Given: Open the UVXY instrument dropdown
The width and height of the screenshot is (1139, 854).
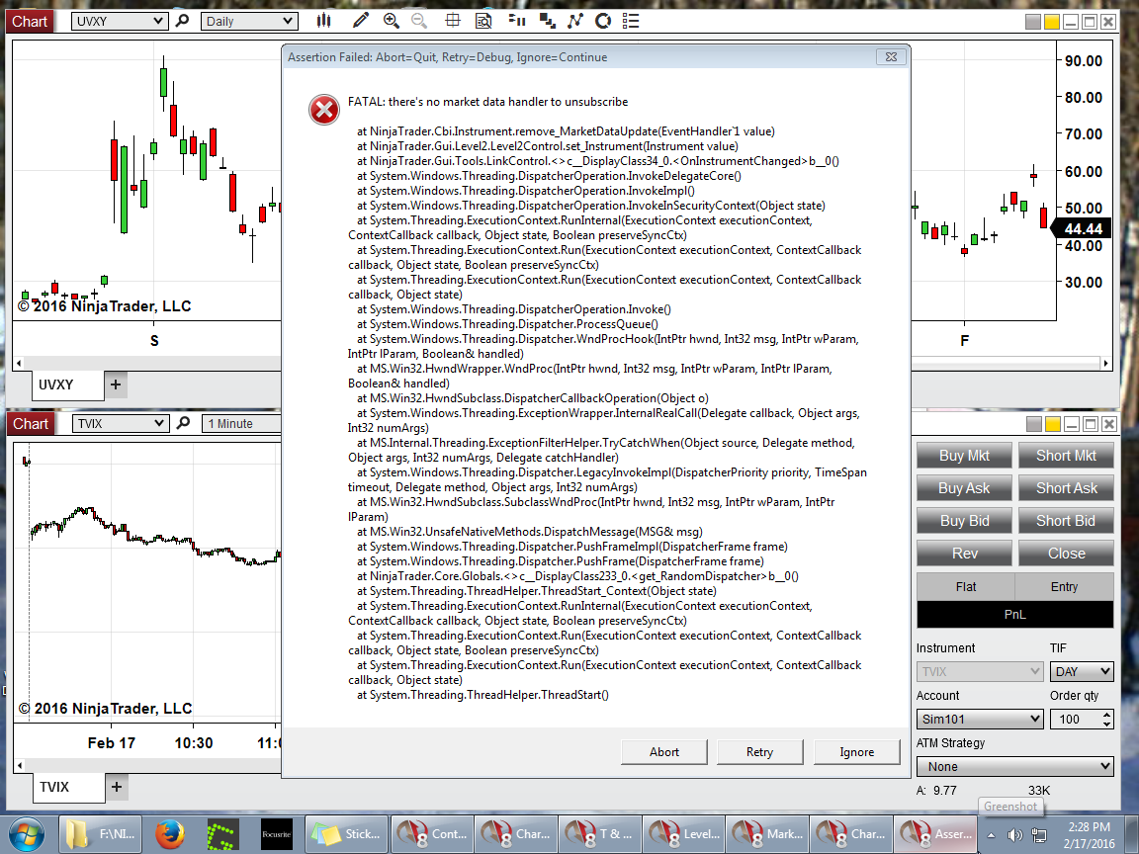Looking at the screenshot, I should (119, 21).
